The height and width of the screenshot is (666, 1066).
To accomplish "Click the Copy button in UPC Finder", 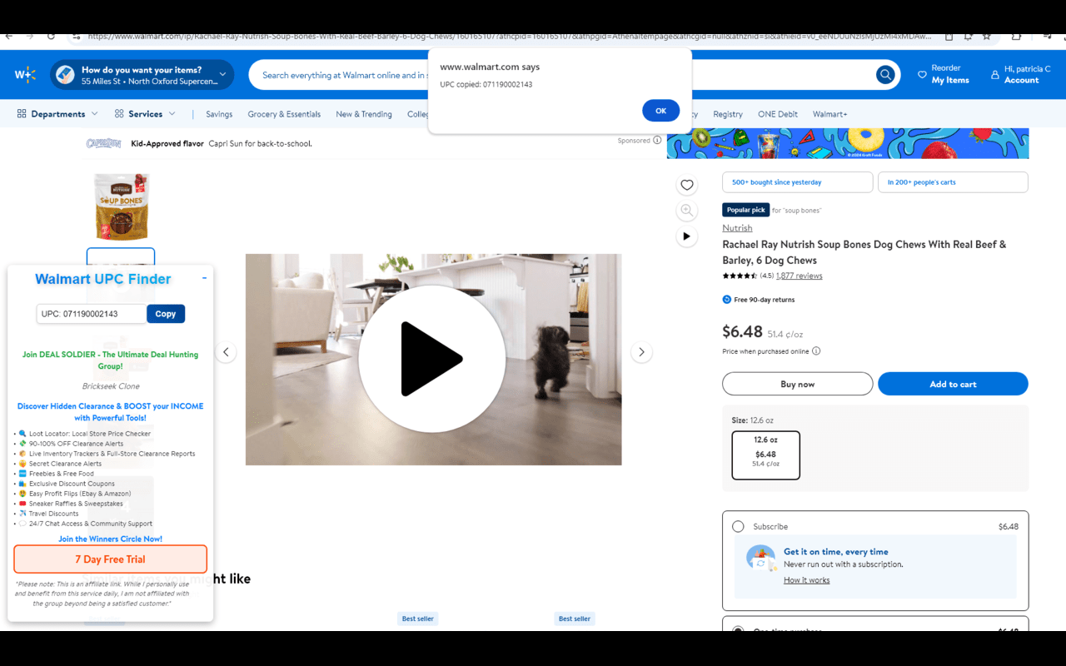I will point(166,314).
